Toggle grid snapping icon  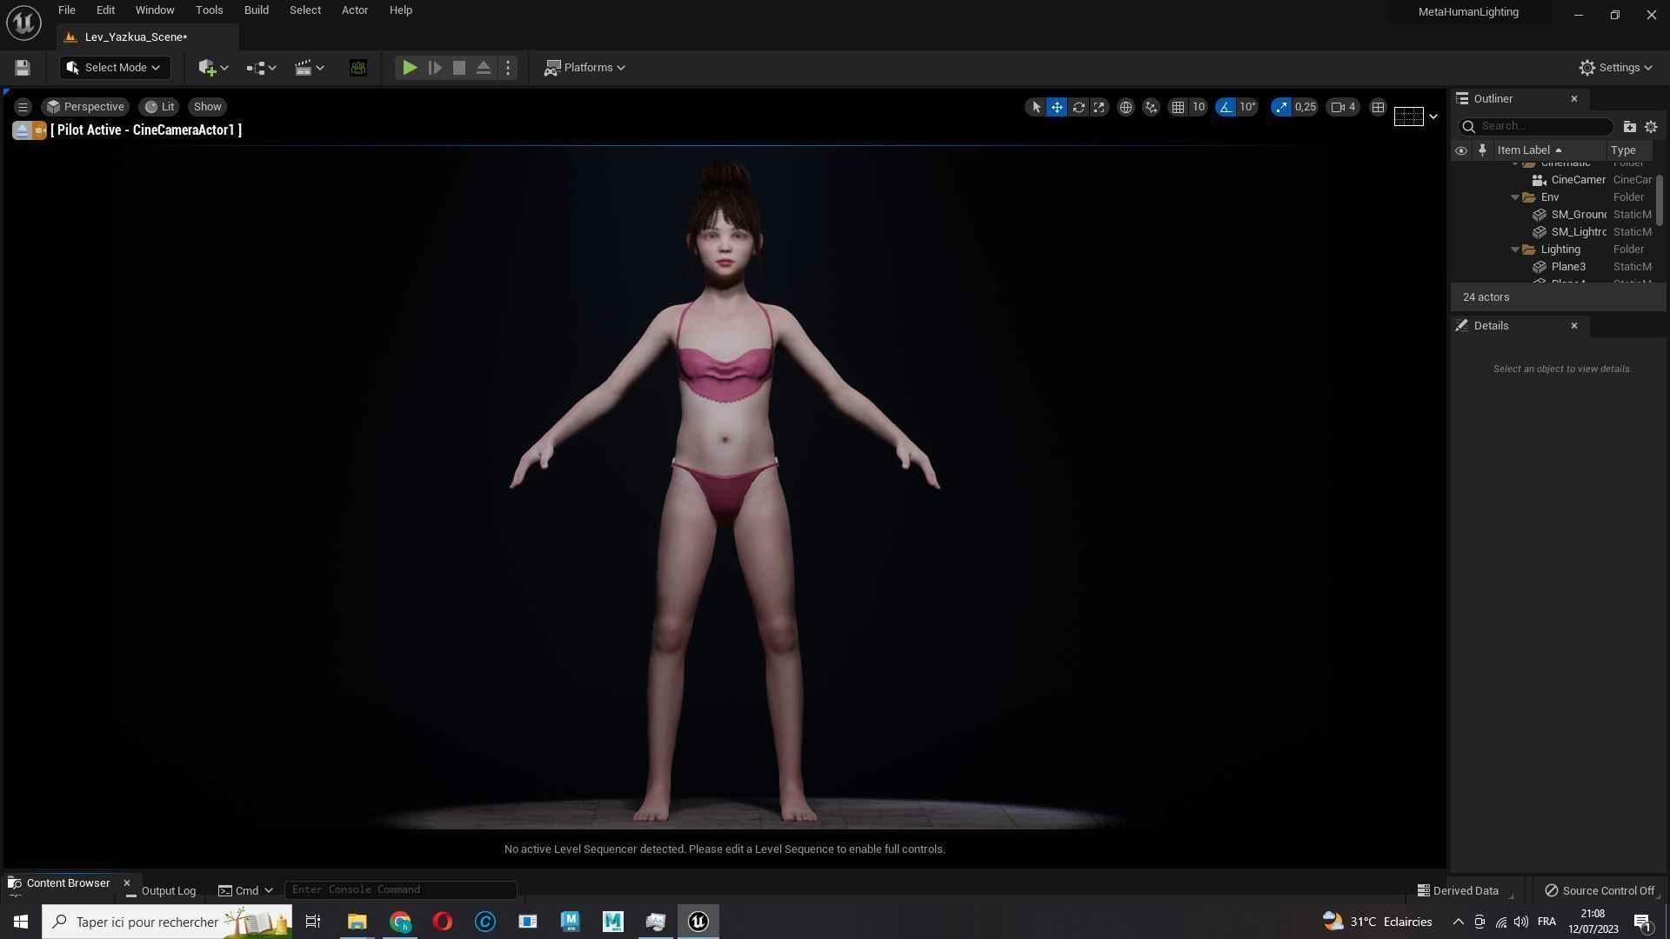[1178, 107]
